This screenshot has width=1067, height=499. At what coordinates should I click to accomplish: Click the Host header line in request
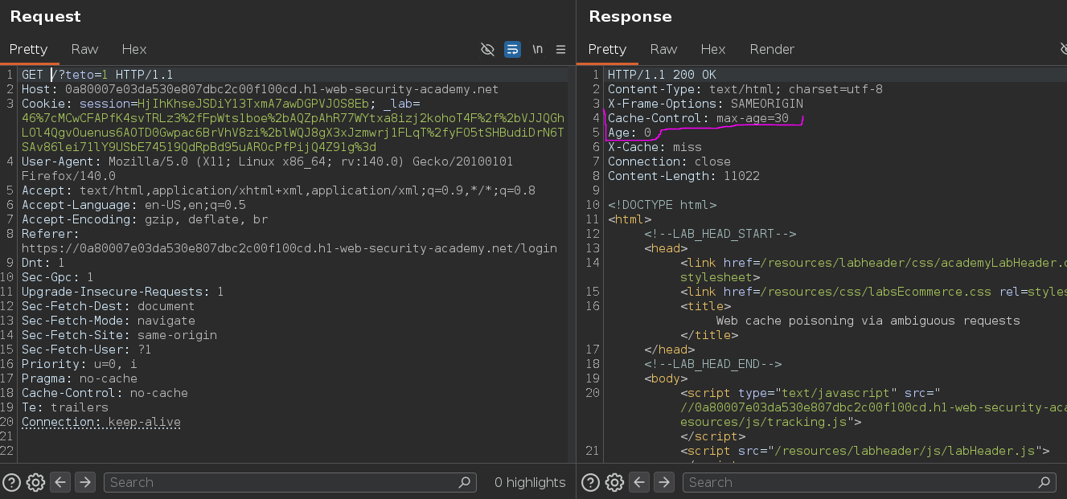(260, 89)
